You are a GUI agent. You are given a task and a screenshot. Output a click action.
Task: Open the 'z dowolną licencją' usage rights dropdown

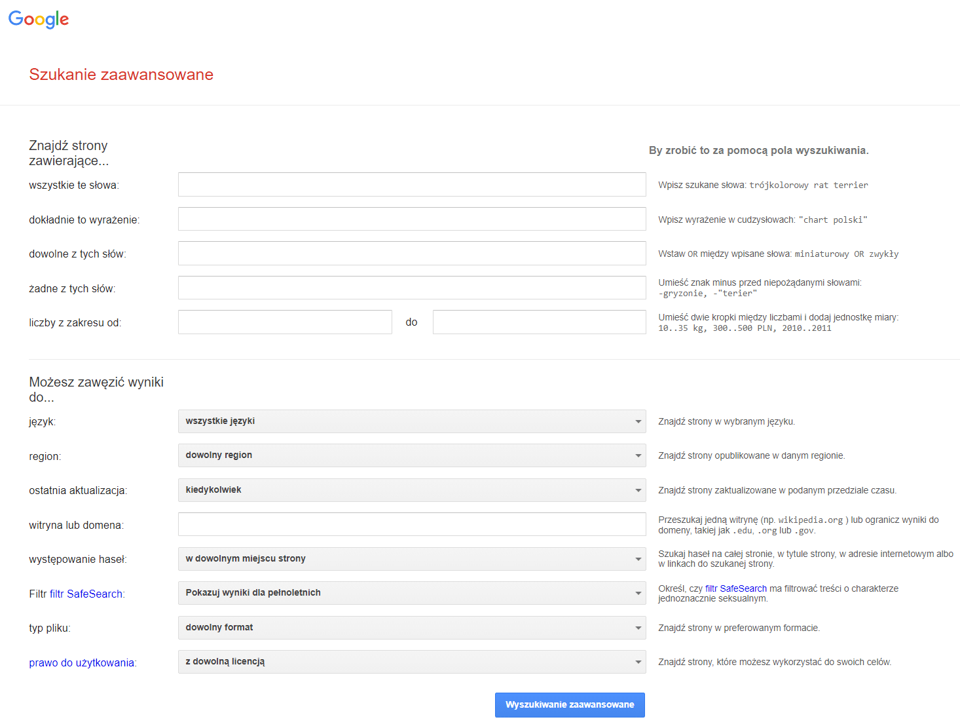[412, 662]
